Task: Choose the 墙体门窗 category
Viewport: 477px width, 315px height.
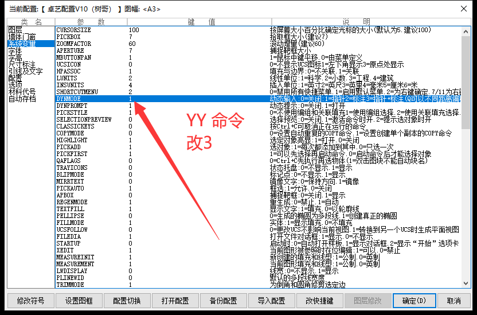Action: [x=21, y=36]
